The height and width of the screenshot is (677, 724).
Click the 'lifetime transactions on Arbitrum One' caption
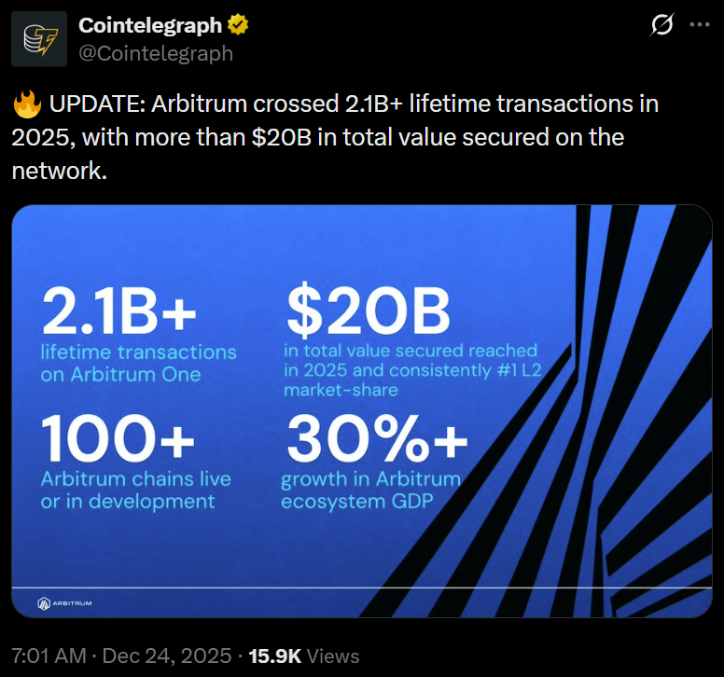click(138, 363)
